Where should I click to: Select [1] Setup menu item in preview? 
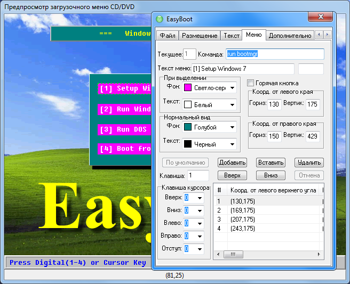124,89
